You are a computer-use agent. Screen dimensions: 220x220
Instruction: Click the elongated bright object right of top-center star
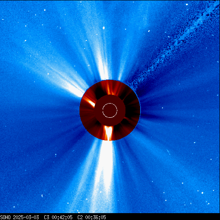pos(149,31)
